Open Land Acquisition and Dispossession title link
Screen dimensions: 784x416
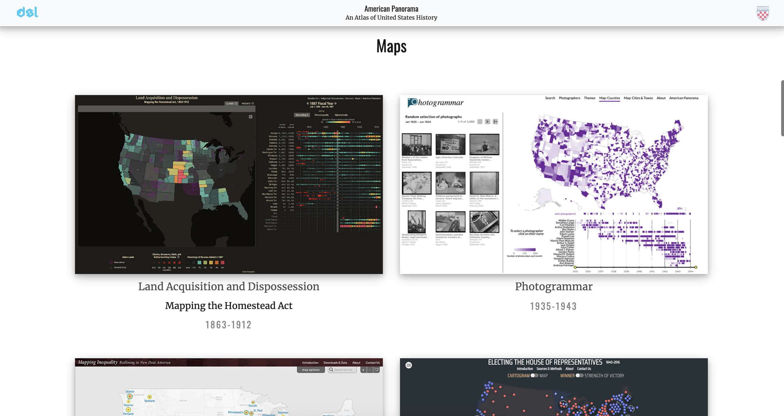tap(229, 287)
